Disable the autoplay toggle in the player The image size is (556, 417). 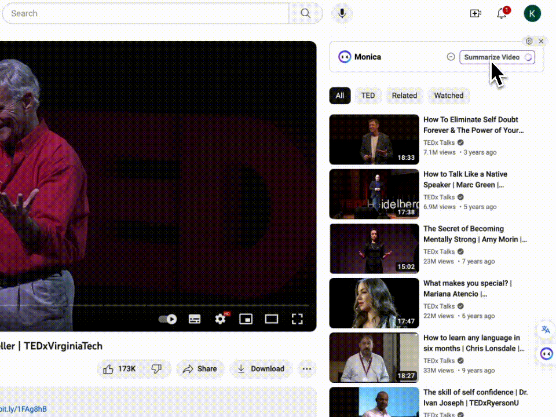click(x=167, y=319)
